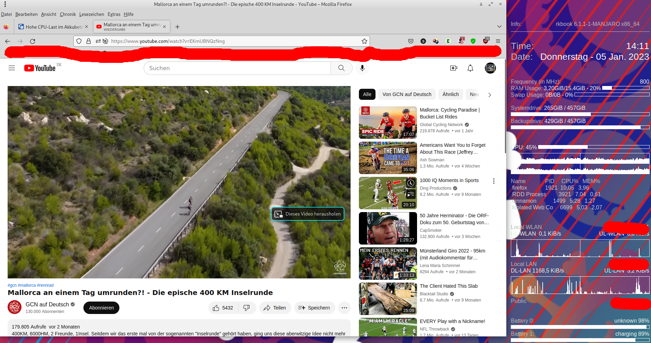Screen dimensions: 651x343
Task: Open tracking protection shield in the address bar
Action: (x=79, y=41)
